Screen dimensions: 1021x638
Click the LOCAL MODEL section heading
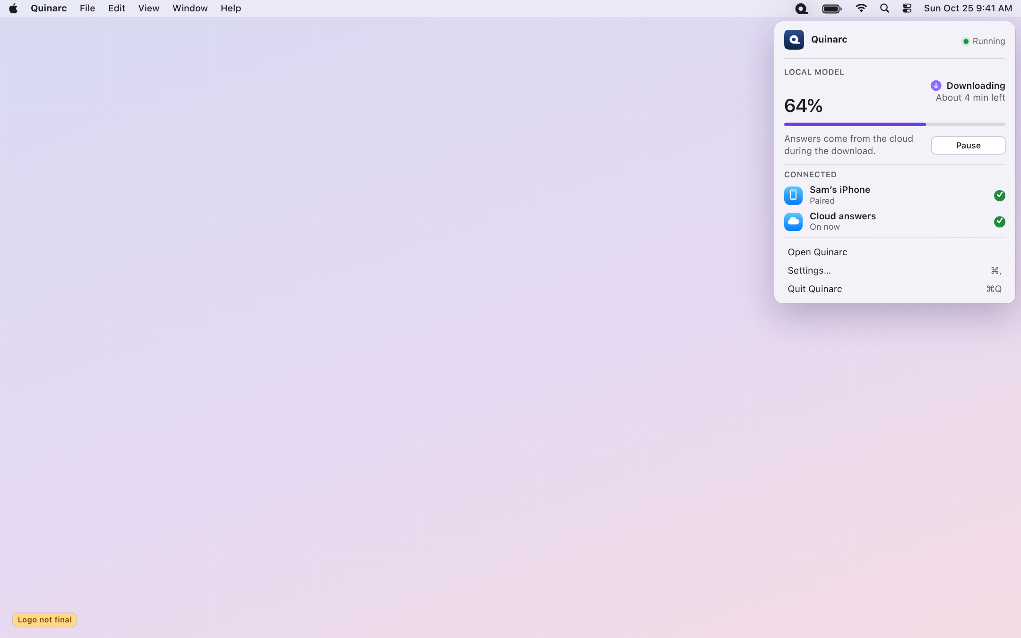point(814,72)
